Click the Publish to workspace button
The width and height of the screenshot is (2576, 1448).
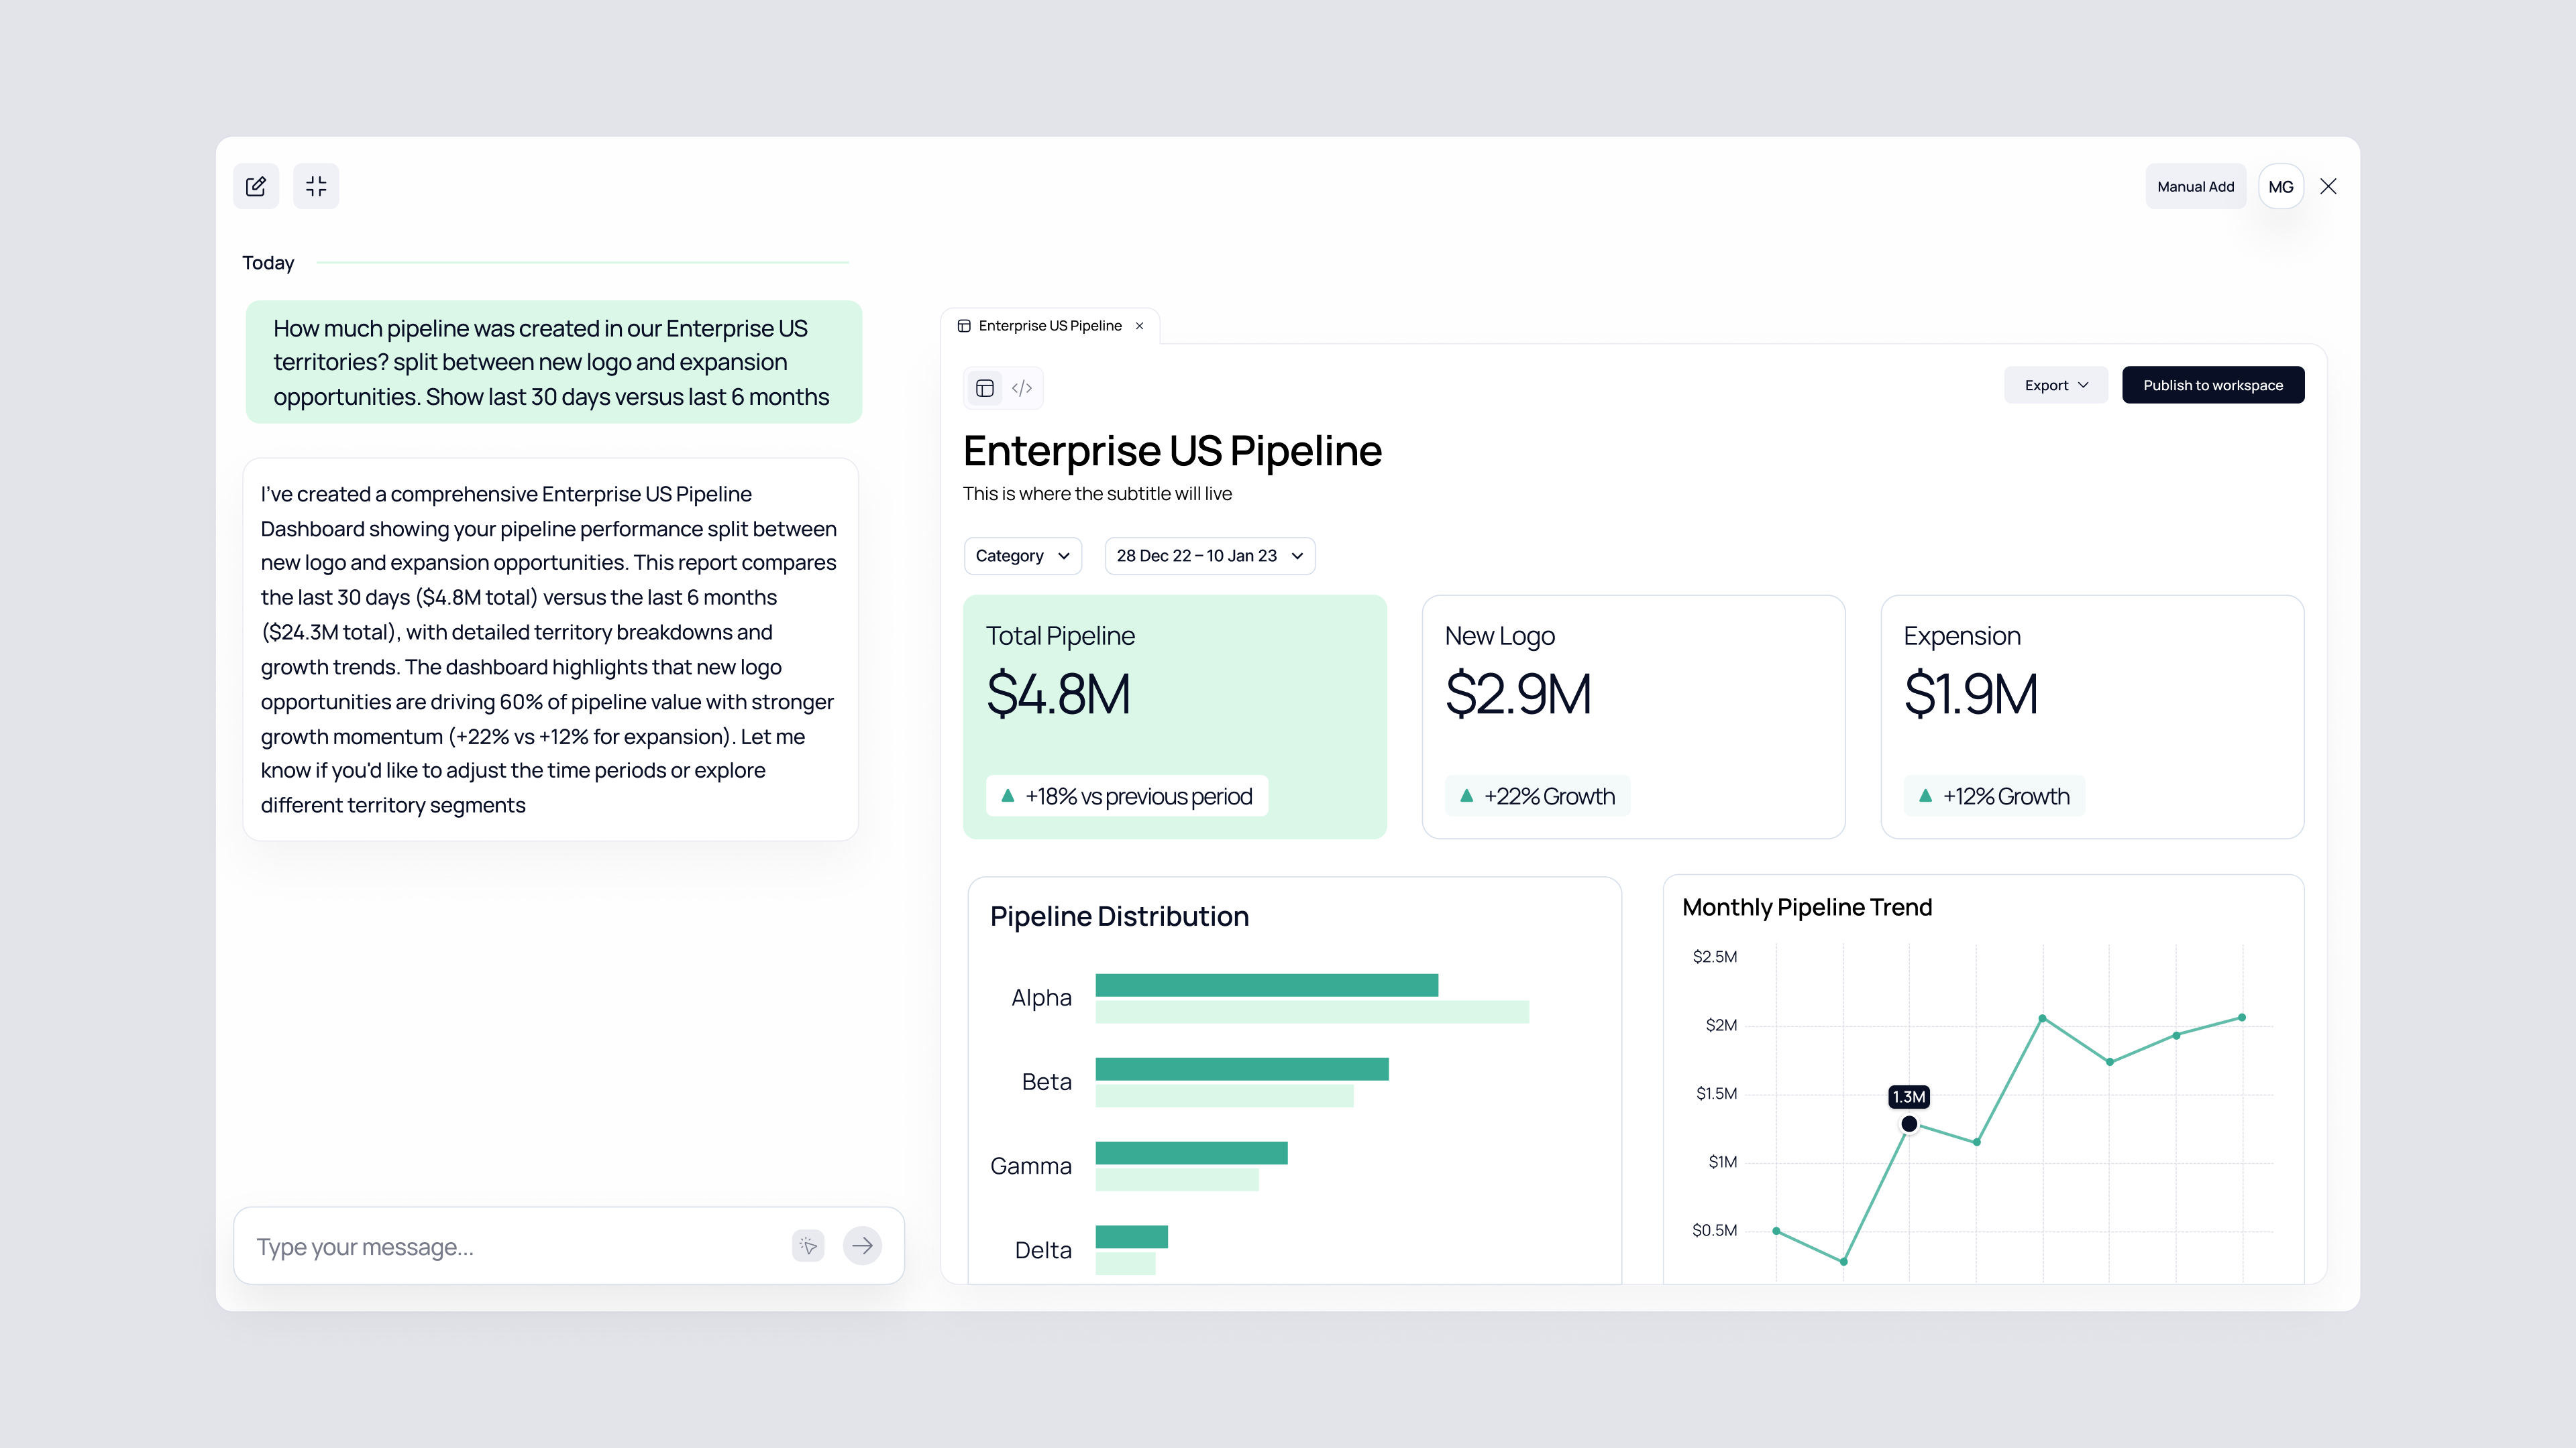pos(2212,385)
